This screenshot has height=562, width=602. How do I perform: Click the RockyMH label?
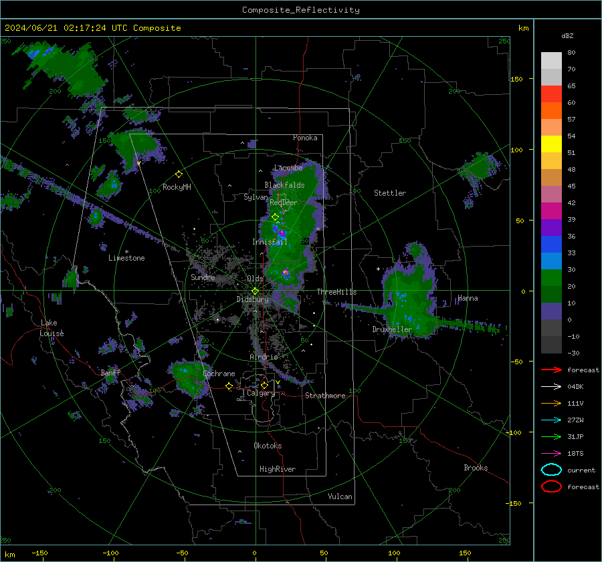coord(177,187)
